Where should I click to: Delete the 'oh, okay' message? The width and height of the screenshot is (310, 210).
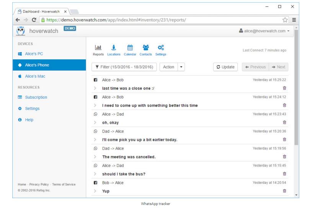point(284,122)
